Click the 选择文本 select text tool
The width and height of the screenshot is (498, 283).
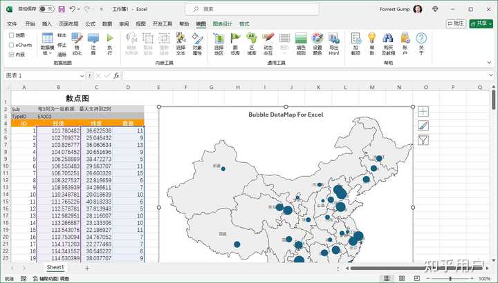pos(181,44)
